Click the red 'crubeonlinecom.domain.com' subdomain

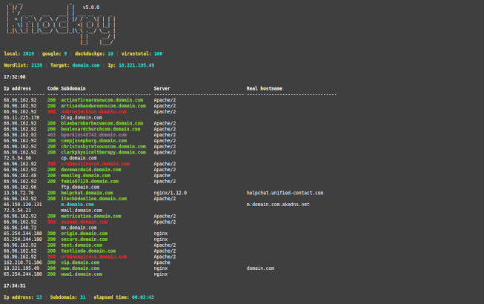point(95,164)
